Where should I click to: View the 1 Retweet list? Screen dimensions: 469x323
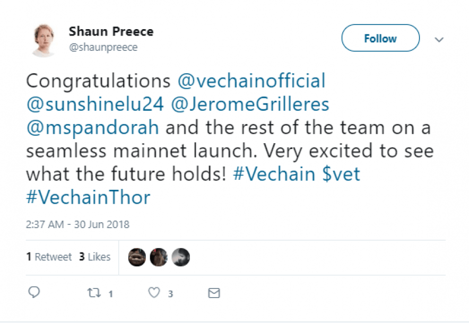(49, 257)
